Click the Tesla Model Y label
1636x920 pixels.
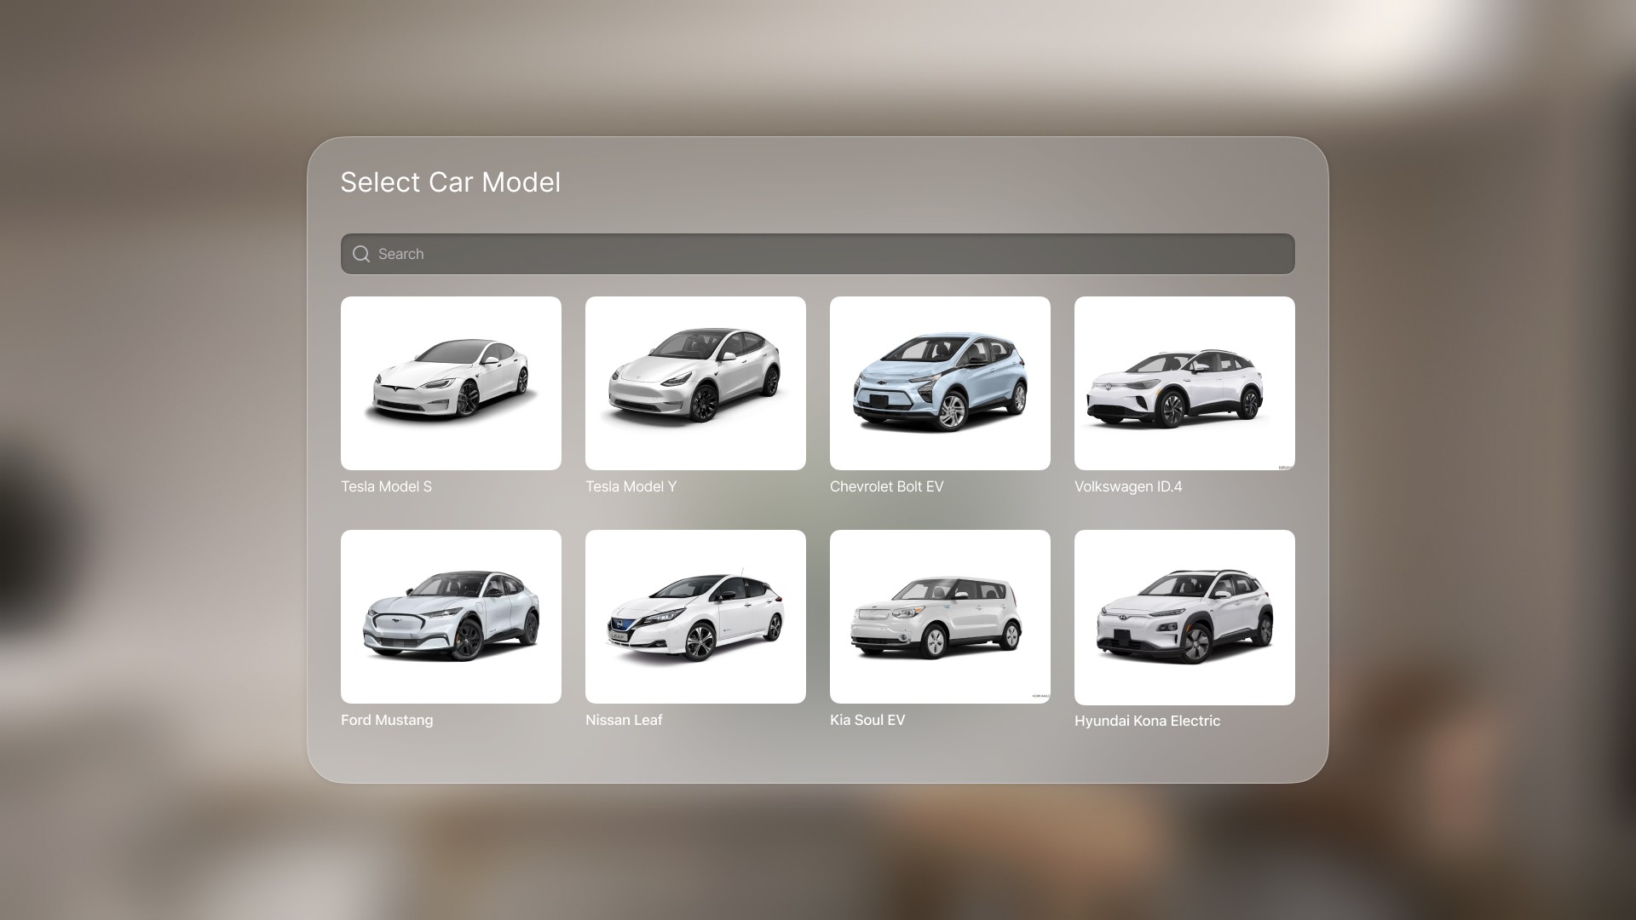coord(631,486)
